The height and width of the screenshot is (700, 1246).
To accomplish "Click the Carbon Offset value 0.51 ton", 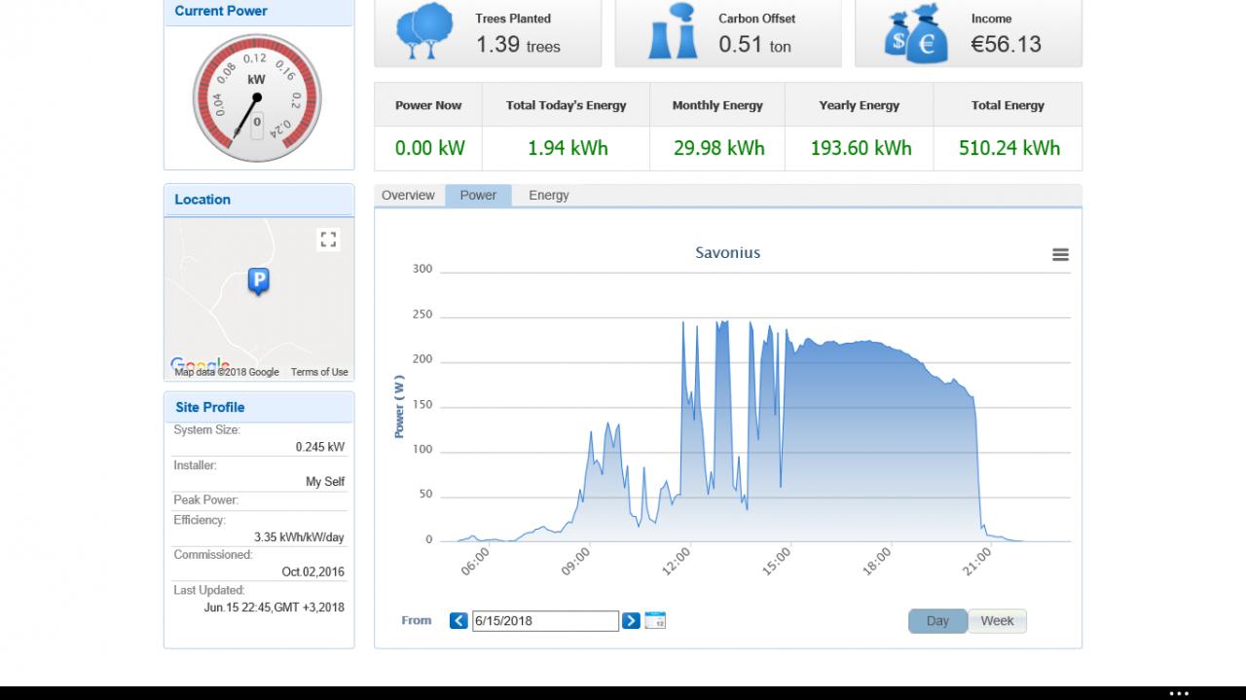I will pyautogui.click(x=755, y=44).
